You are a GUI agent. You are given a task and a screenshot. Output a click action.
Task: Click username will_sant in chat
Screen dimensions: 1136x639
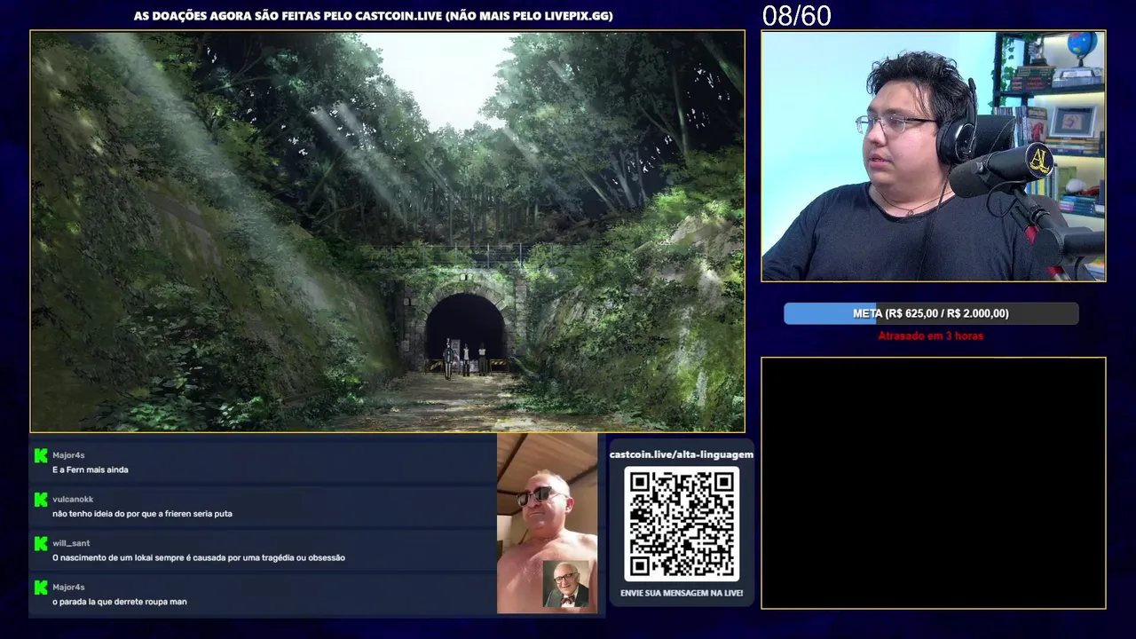pos(71,543)
